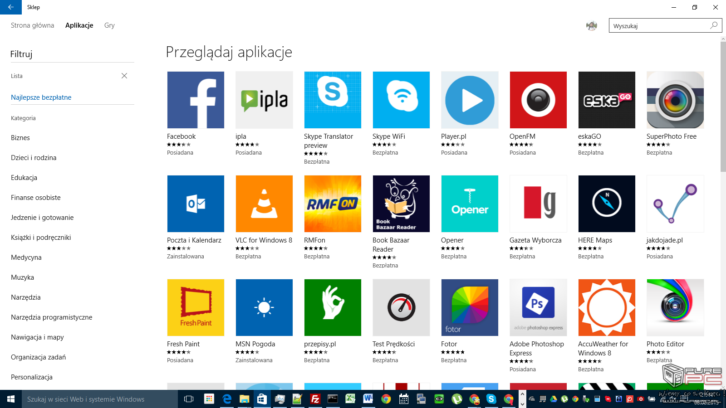Open the eskaGO app tile
Screen dimensions: 726x408
coord(607,100)
